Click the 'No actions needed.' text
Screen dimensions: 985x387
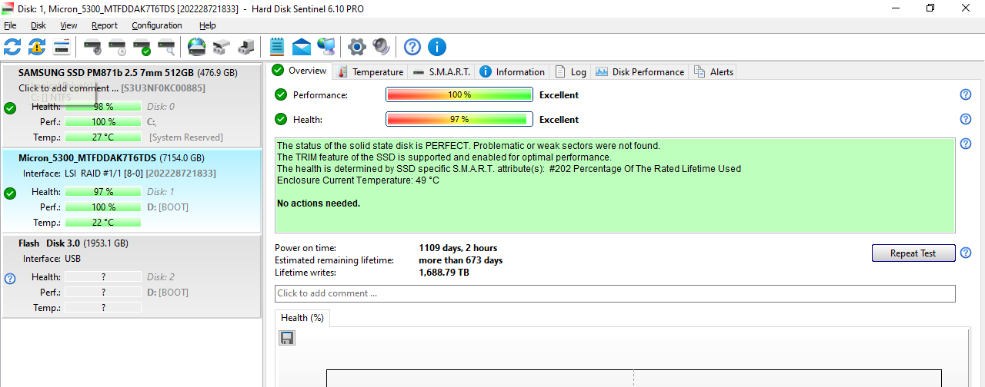[319, 203]
